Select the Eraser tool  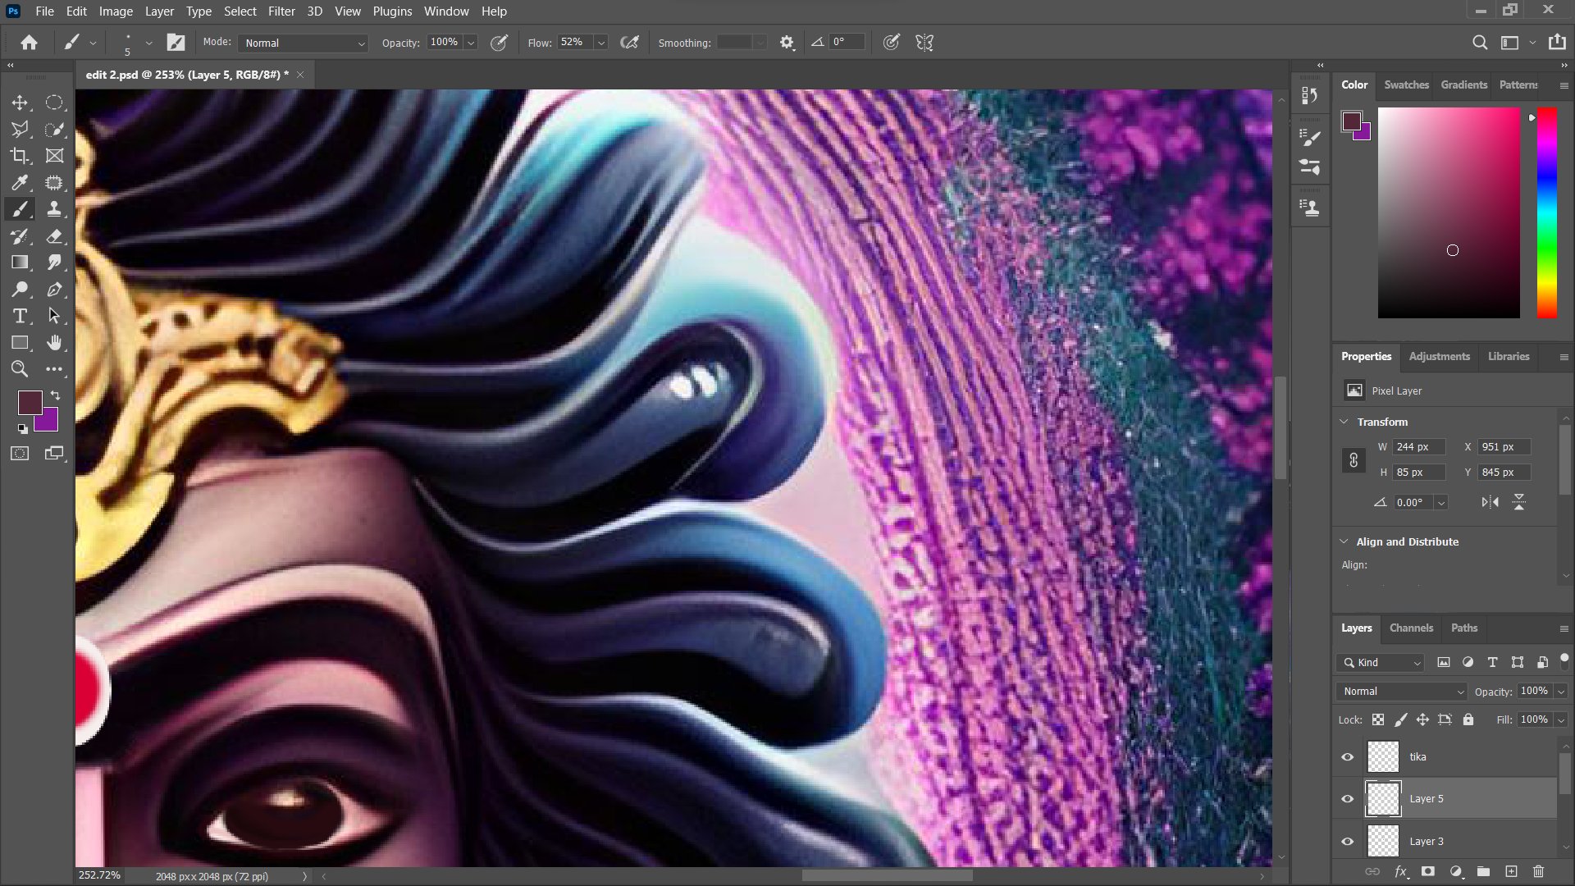pos(54,236)
